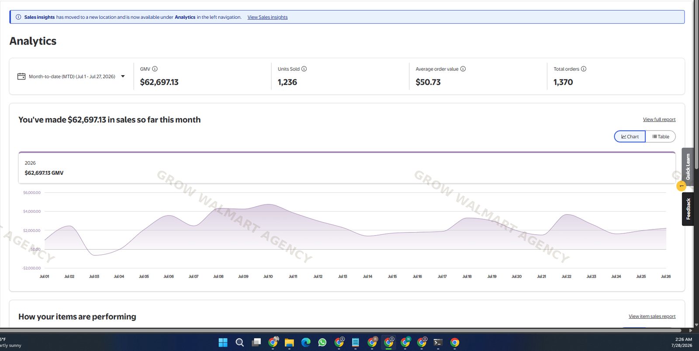This screenshot has width=699, height=351.
Task: Launch Microsoft Edge from the taskbar
Action: pyautogui.click(x=306, y=342)
